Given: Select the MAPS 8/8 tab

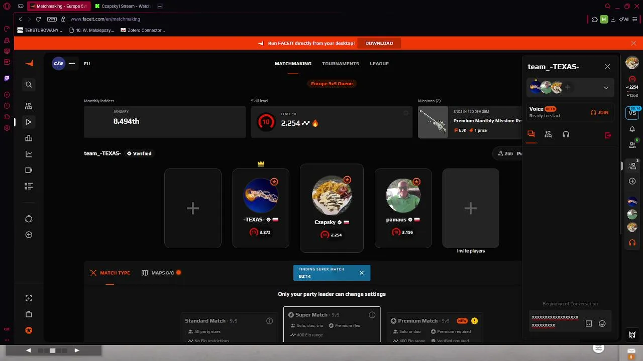Looking at the screenshot, I should click(161, 273).
